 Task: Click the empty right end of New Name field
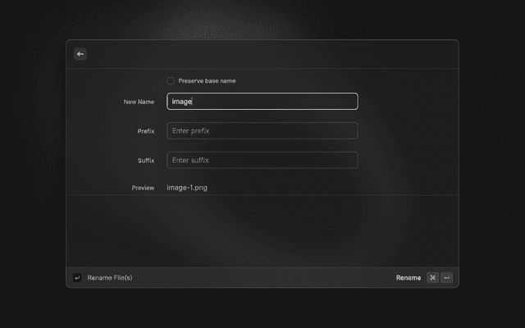click(328, 102)
